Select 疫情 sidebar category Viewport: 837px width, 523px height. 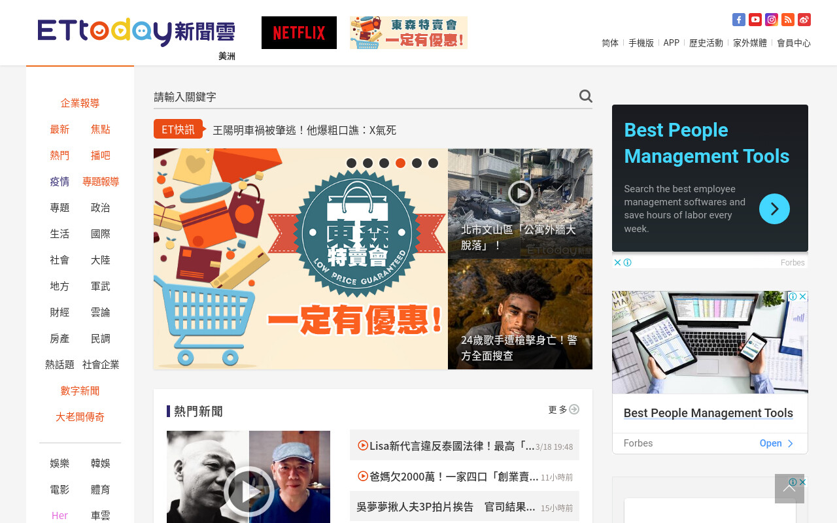pyautogui.click(x=60, y=181)
